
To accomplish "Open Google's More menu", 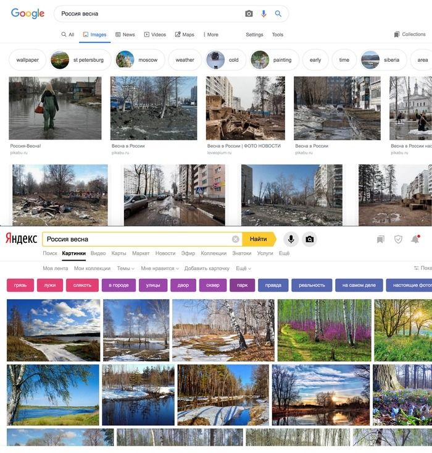I will pos(210,35).
